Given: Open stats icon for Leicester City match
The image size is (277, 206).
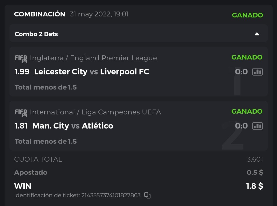Looking at the screenshot, I should pyautogui.click(x=258, y=72).
